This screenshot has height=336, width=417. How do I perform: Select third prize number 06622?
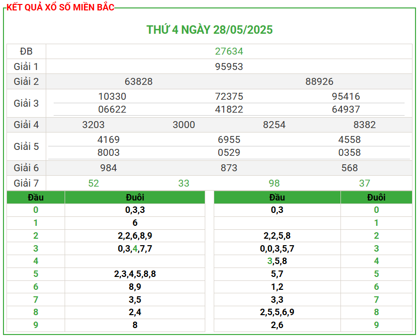point(112,109)
